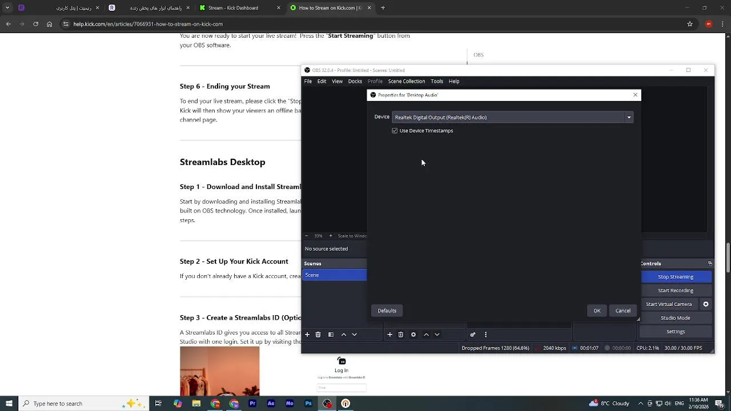The height and width of the screenshot is (411, 731).
Task: Enable Studio Mode button
Action: click(676, 318)
